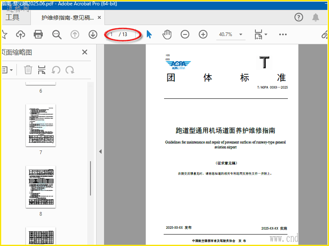Click the text （征求意见稿）
The width and height of the screenshot is (329, 246).
227,163
